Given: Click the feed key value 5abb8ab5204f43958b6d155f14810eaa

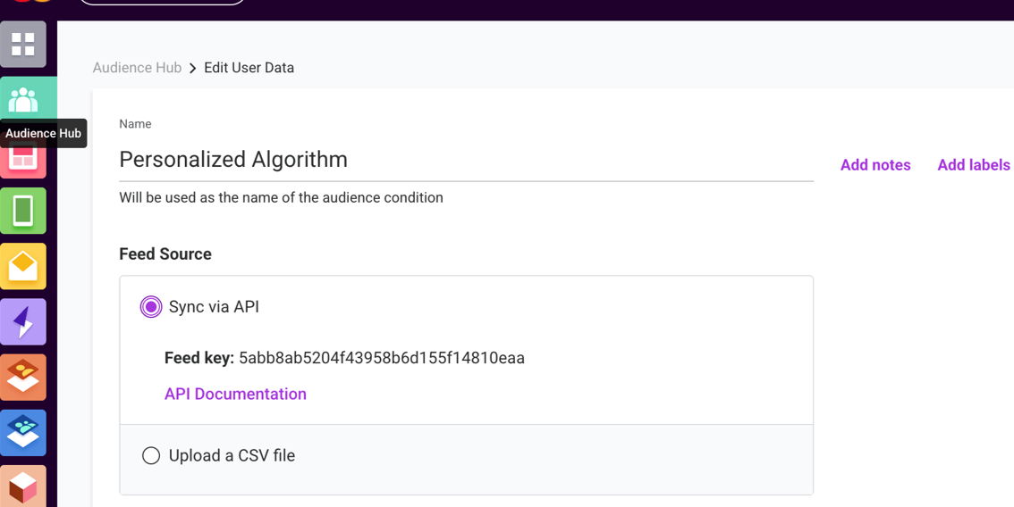Looking at the screenshot, I should click(x=382, y=358).
